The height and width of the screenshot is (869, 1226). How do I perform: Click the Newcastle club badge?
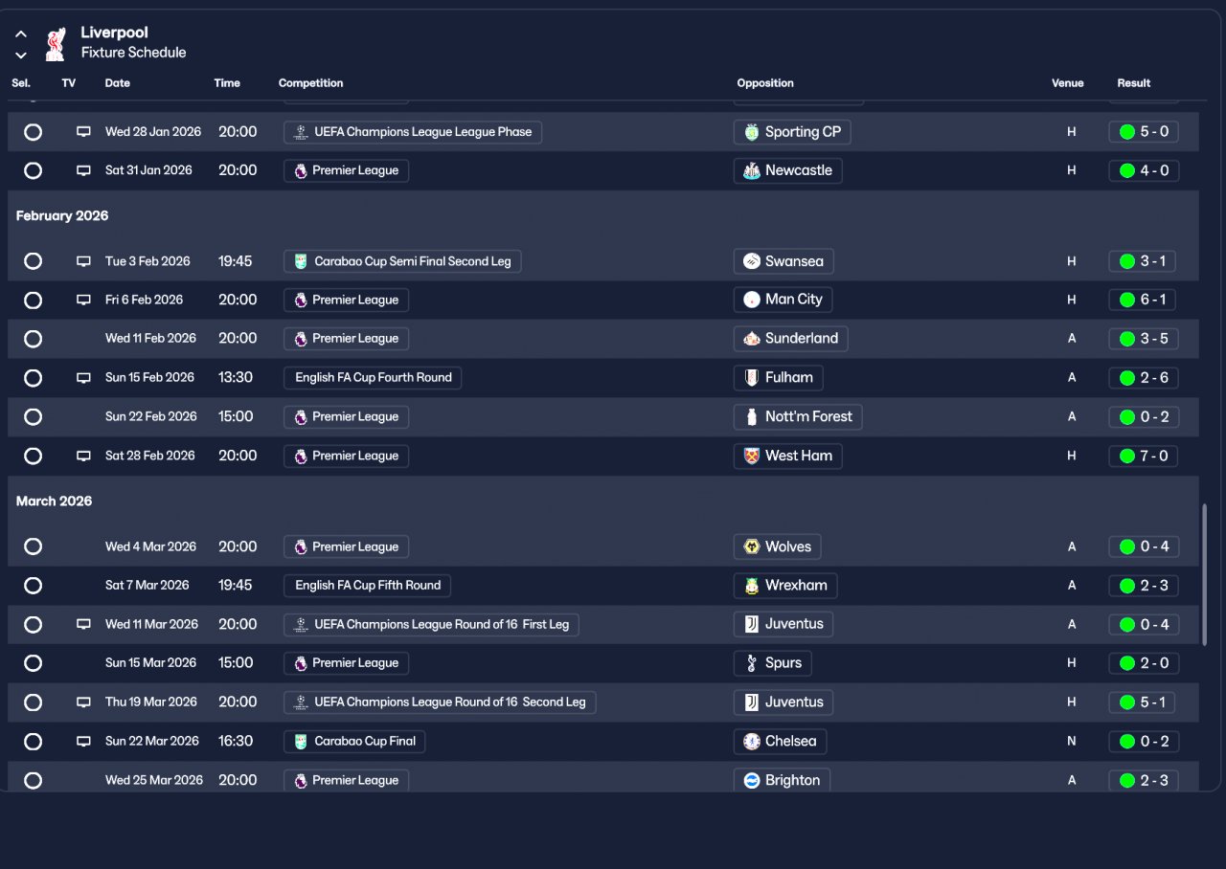point(752,170)
